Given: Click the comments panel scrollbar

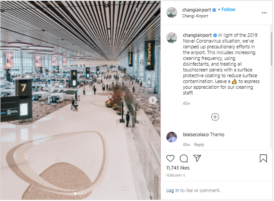Looking at the screenshot, I should (271, 49).
